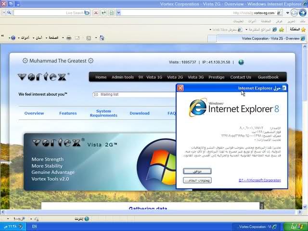Click the horizontal scrollbar left arrow
This screenshot has width=308, height=231.
point(2,212)
